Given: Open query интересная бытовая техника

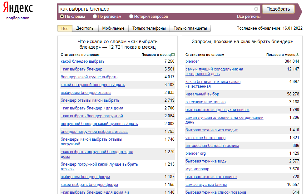Looking at the screenshot, I should (212, 146).
